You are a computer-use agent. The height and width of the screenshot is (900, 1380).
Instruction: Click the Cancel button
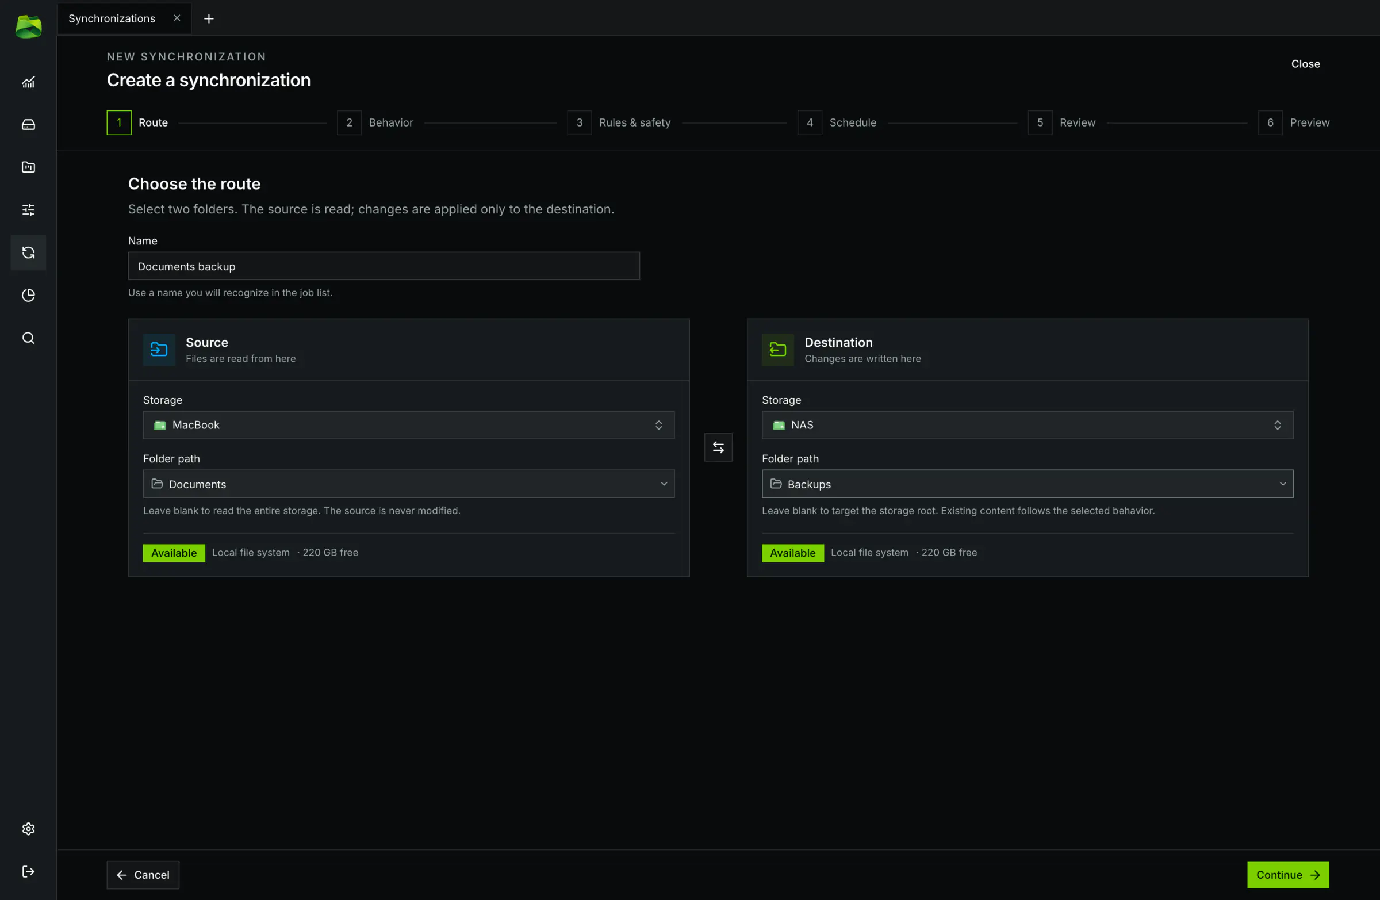point(143,875)
